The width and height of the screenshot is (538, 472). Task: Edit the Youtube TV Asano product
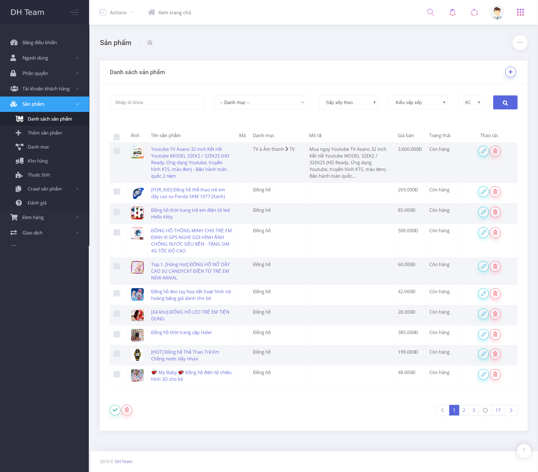pyautogui.click(x=483, y=151)
